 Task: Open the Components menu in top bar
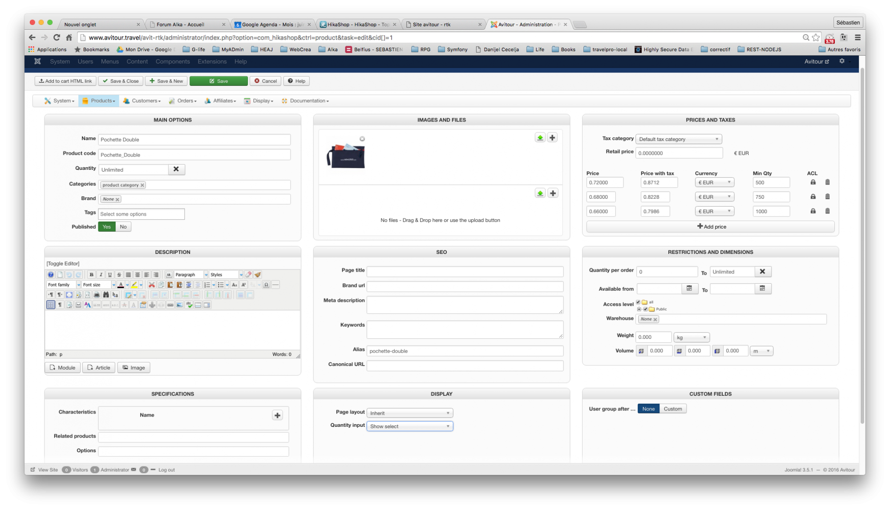[173, 61]
